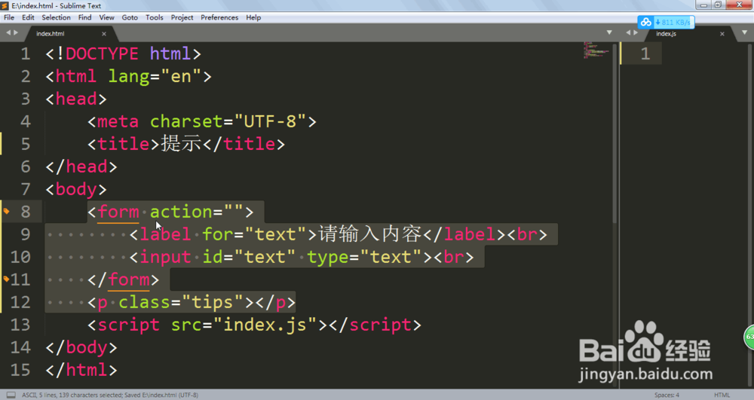
Task: Click the DOCTYPE keyword on line 1
Action: [x=102, y=53]
